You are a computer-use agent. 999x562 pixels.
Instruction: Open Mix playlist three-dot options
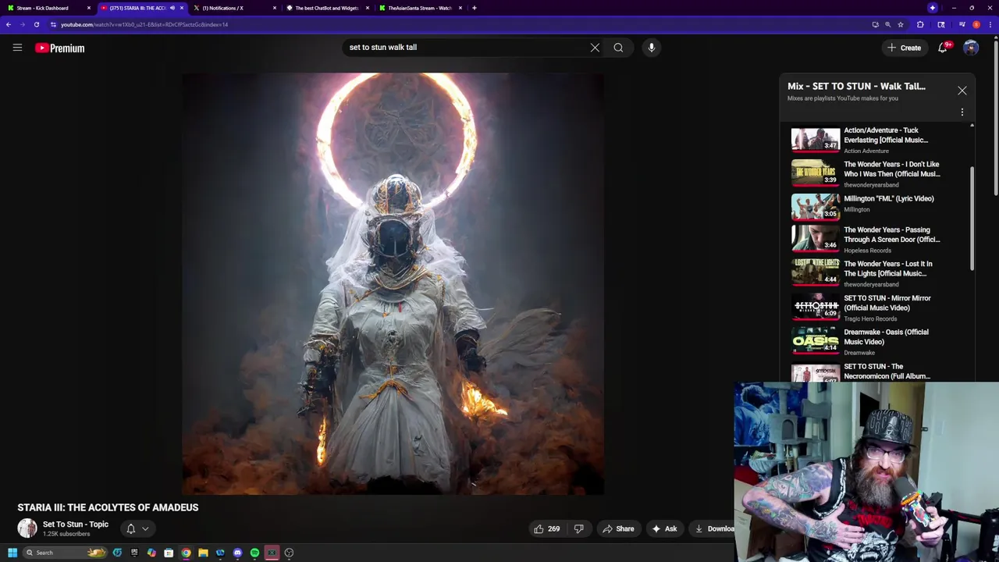[962, 112]
